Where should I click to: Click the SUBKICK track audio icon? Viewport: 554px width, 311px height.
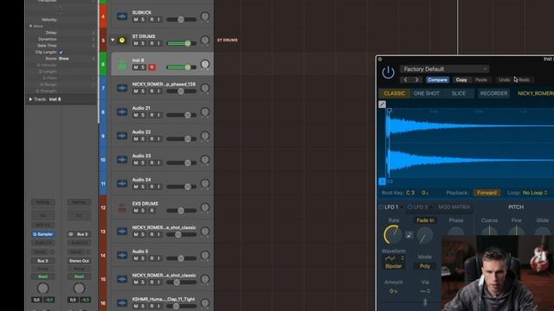pyautogui.click(x=122, y=16)
